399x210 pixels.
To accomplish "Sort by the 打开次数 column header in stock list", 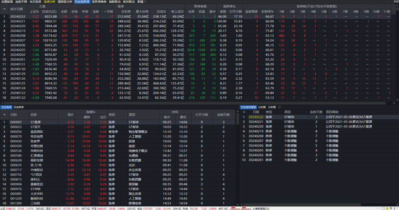I will tap(202, 115).
